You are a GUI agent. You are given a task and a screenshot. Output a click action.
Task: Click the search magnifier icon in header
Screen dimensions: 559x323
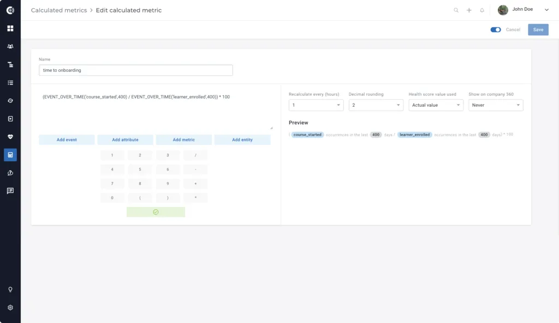(x=456, y=10)
